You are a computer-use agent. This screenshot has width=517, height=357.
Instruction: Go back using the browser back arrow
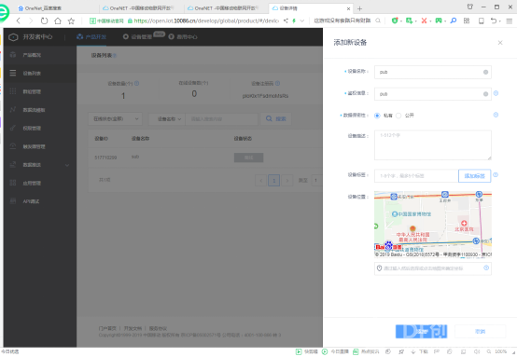(x=19, y=21)
